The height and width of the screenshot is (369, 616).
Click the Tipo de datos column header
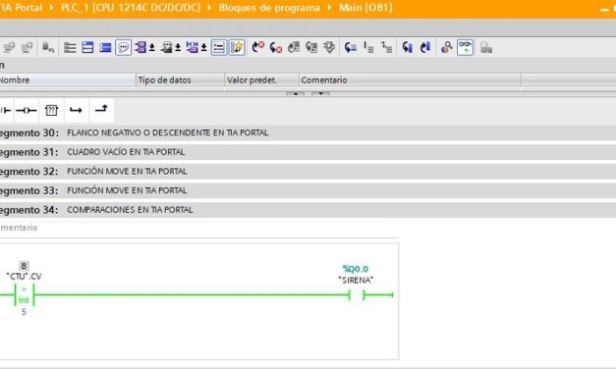180,80
